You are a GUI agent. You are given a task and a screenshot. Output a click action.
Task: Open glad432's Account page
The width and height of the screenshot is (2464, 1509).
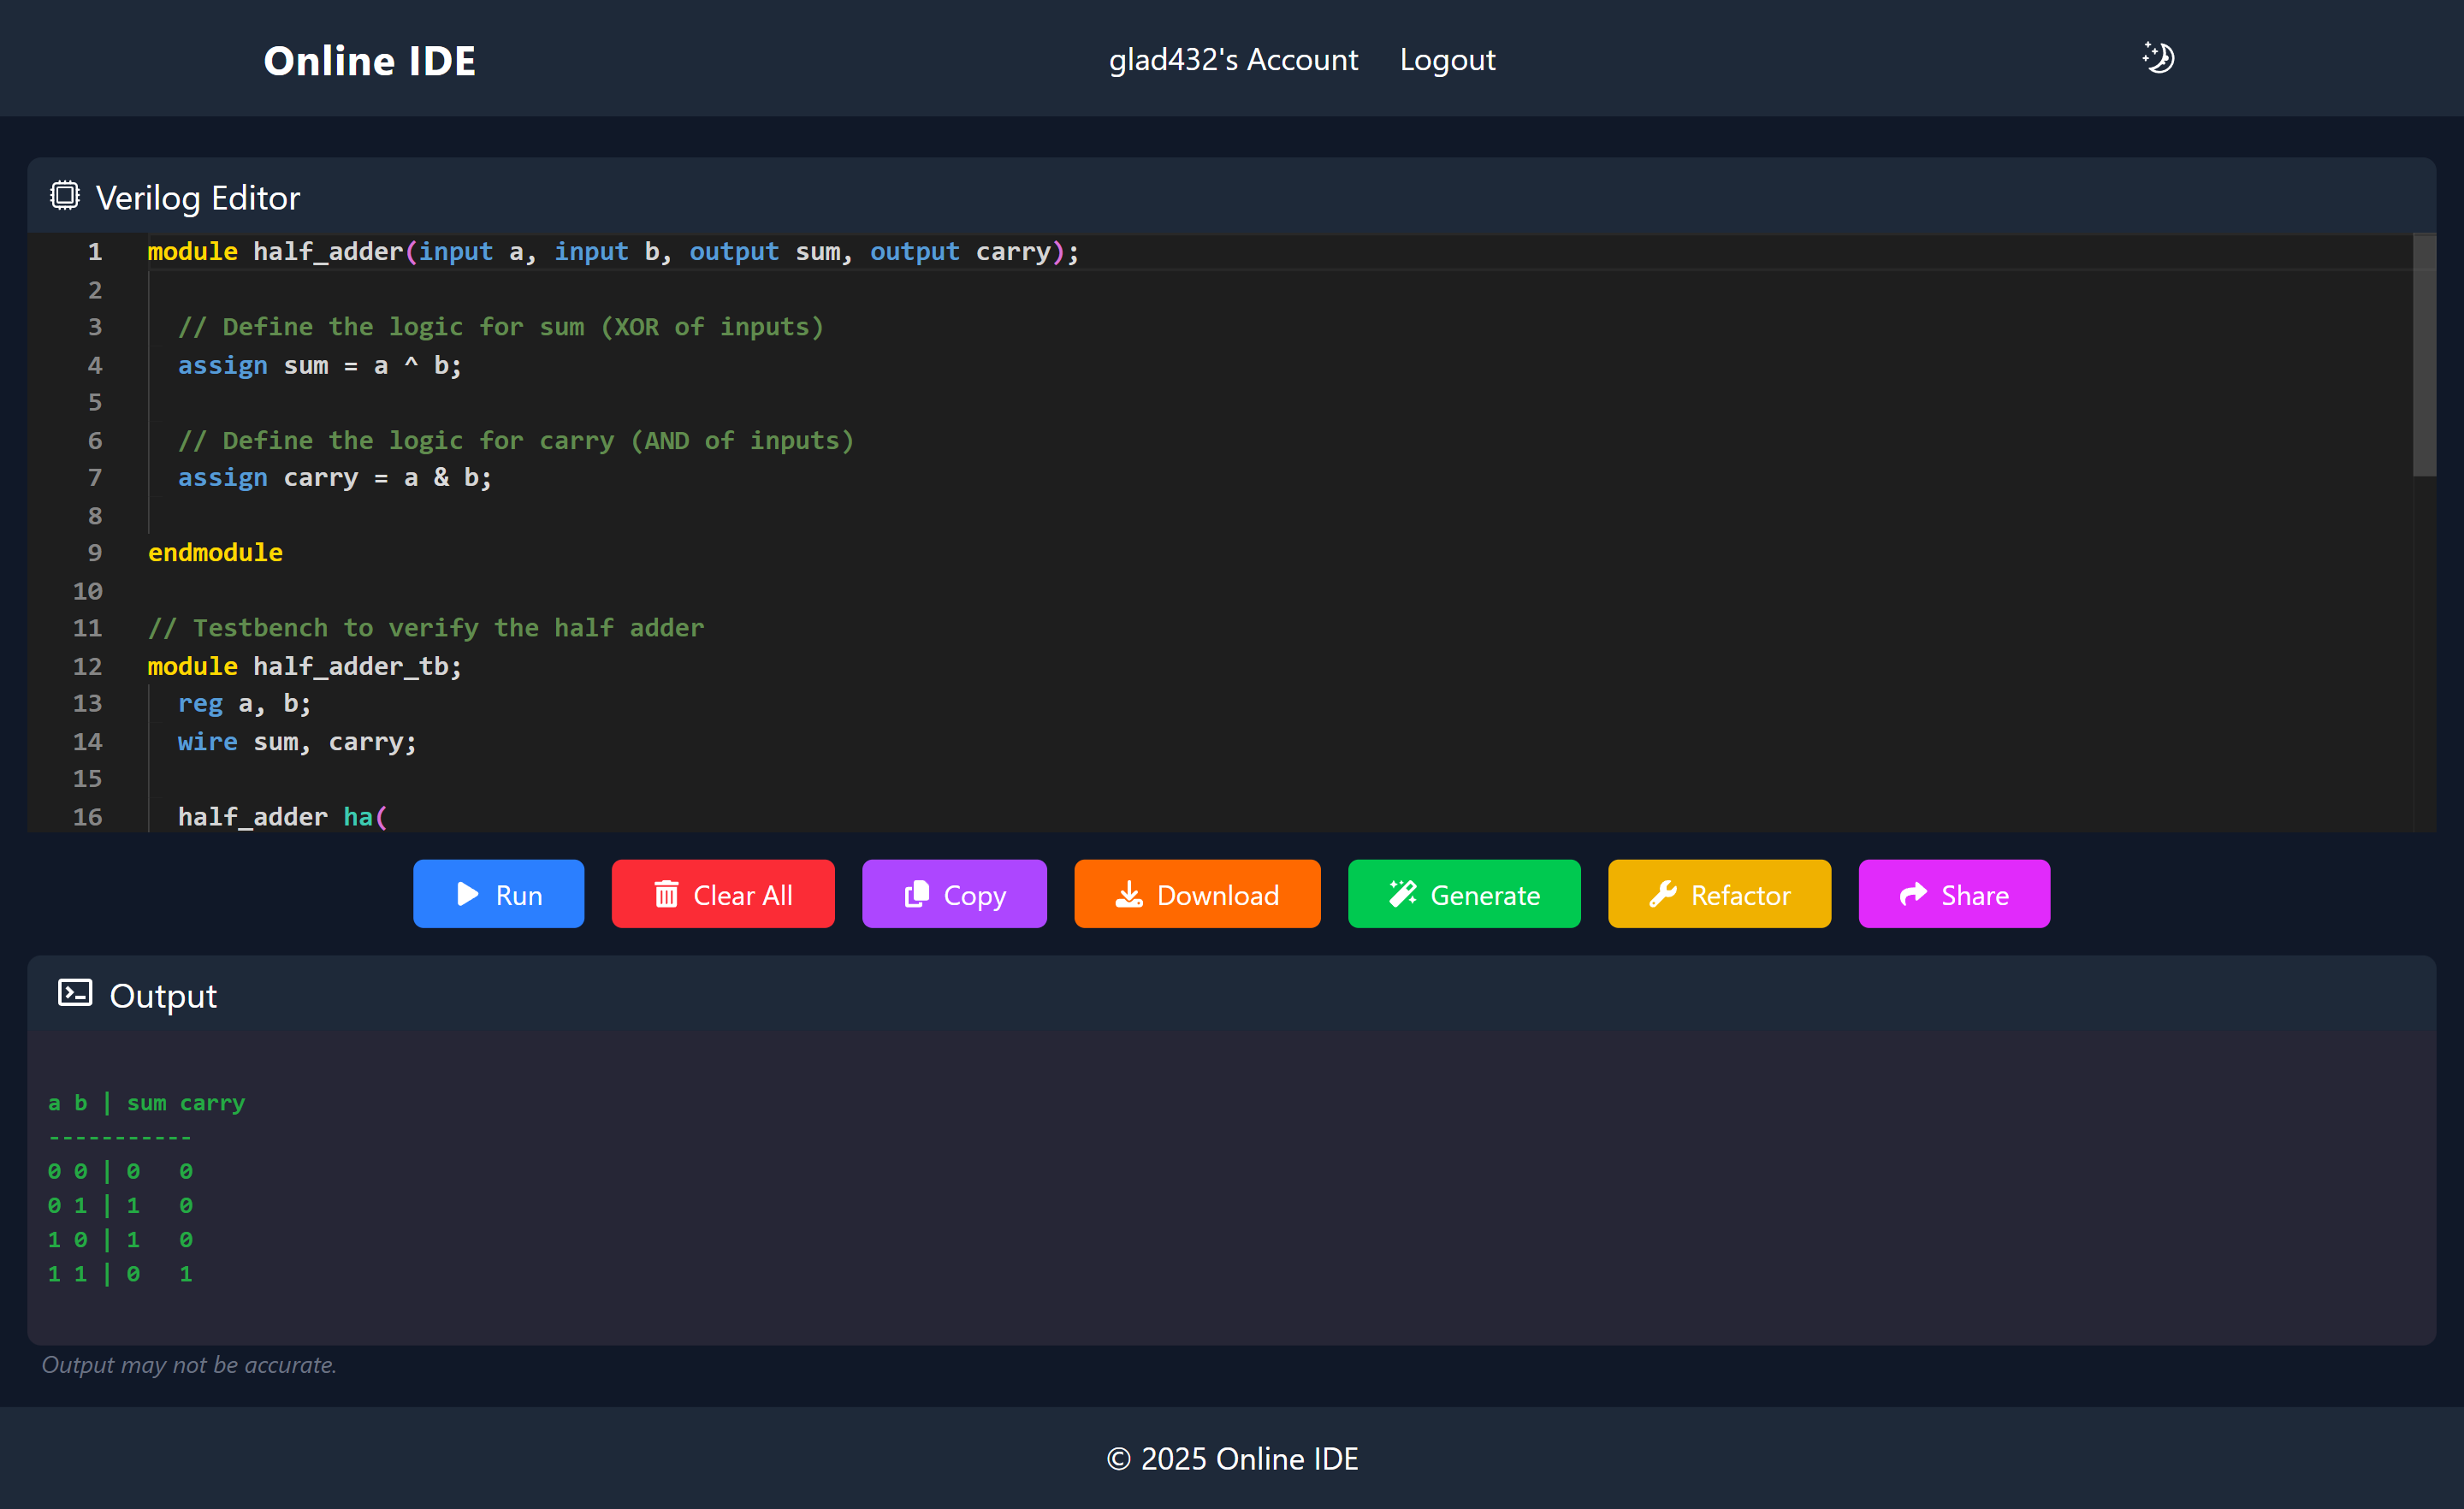click(1233, 60)
